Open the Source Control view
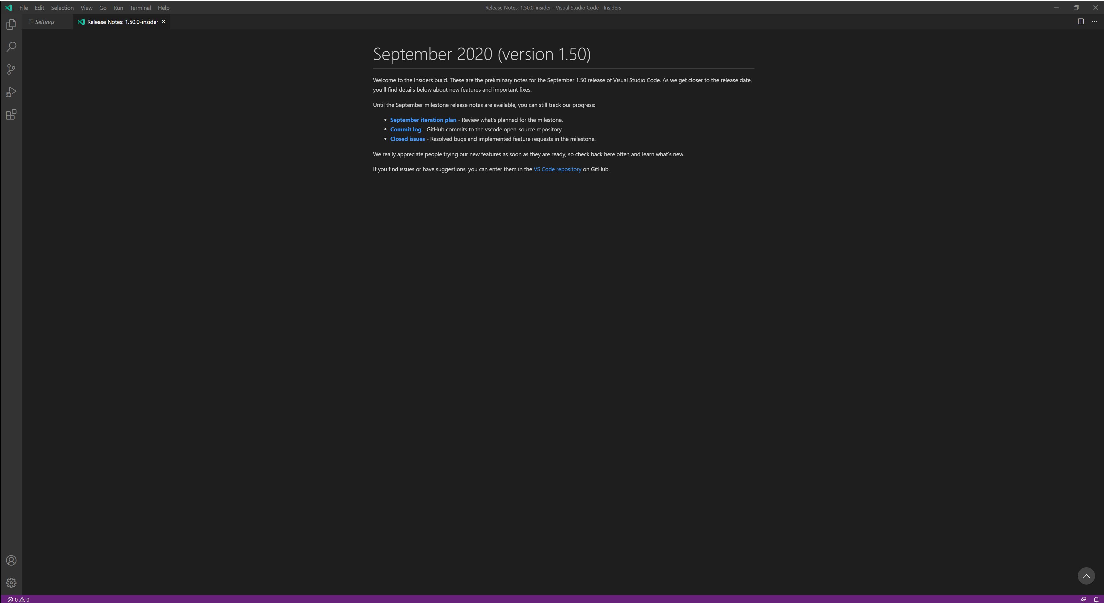The width and height of the screenshot is (1104, 603). point(11,69)
